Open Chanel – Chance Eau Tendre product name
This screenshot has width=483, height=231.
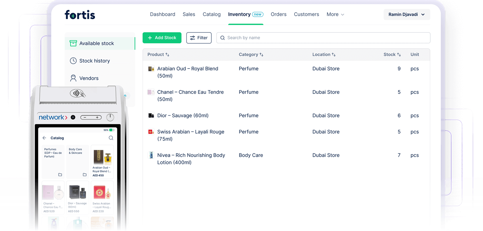click(191, 96)
